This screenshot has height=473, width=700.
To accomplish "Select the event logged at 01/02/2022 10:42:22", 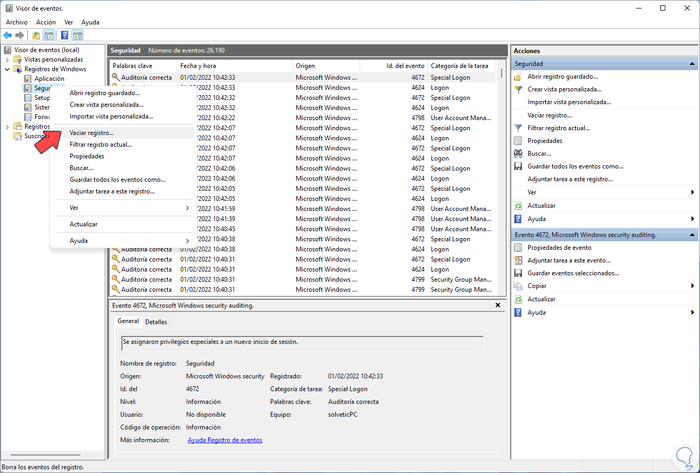I will click(302, 118).
